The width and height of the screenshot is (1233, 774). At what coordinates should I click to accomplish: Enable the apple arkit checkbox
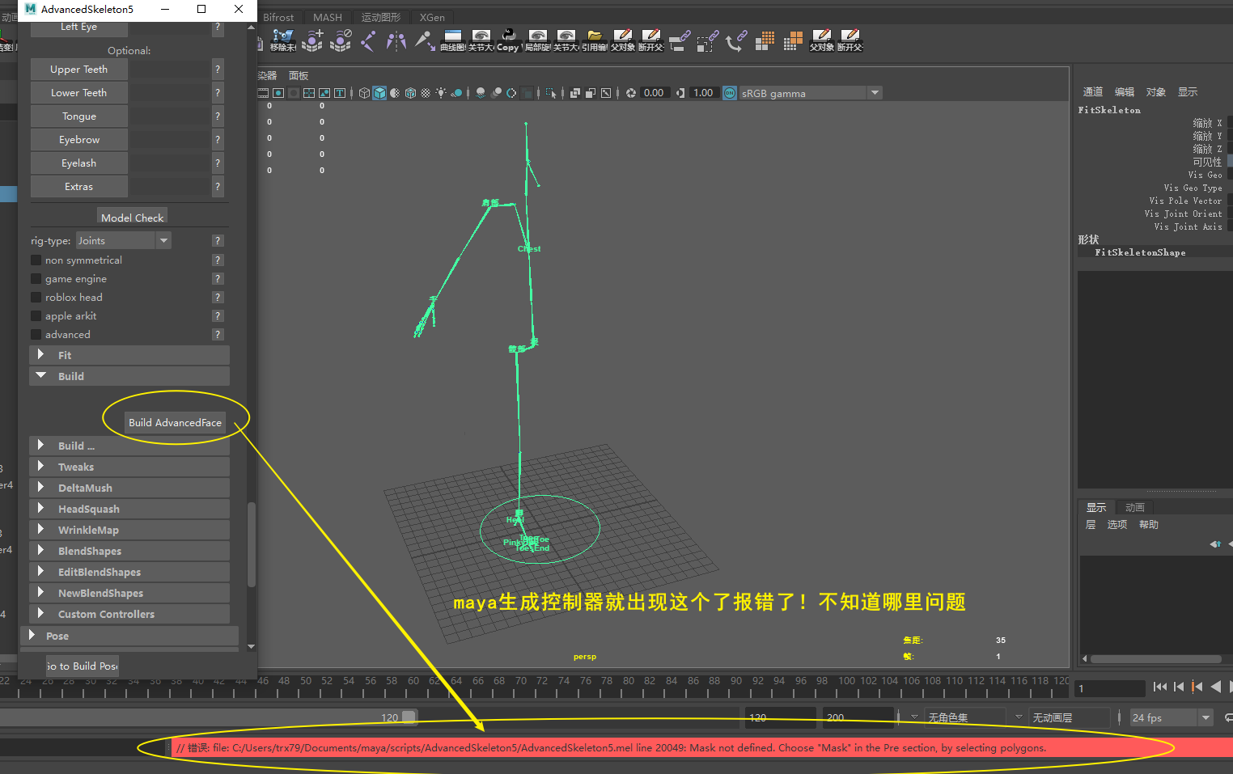36,315
